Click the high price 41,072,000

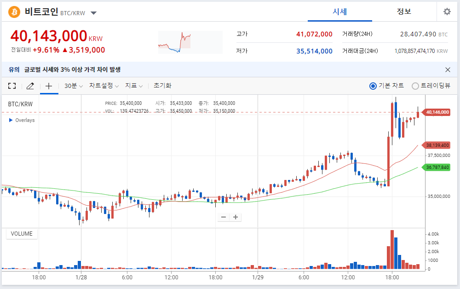[x=314, y=34]
